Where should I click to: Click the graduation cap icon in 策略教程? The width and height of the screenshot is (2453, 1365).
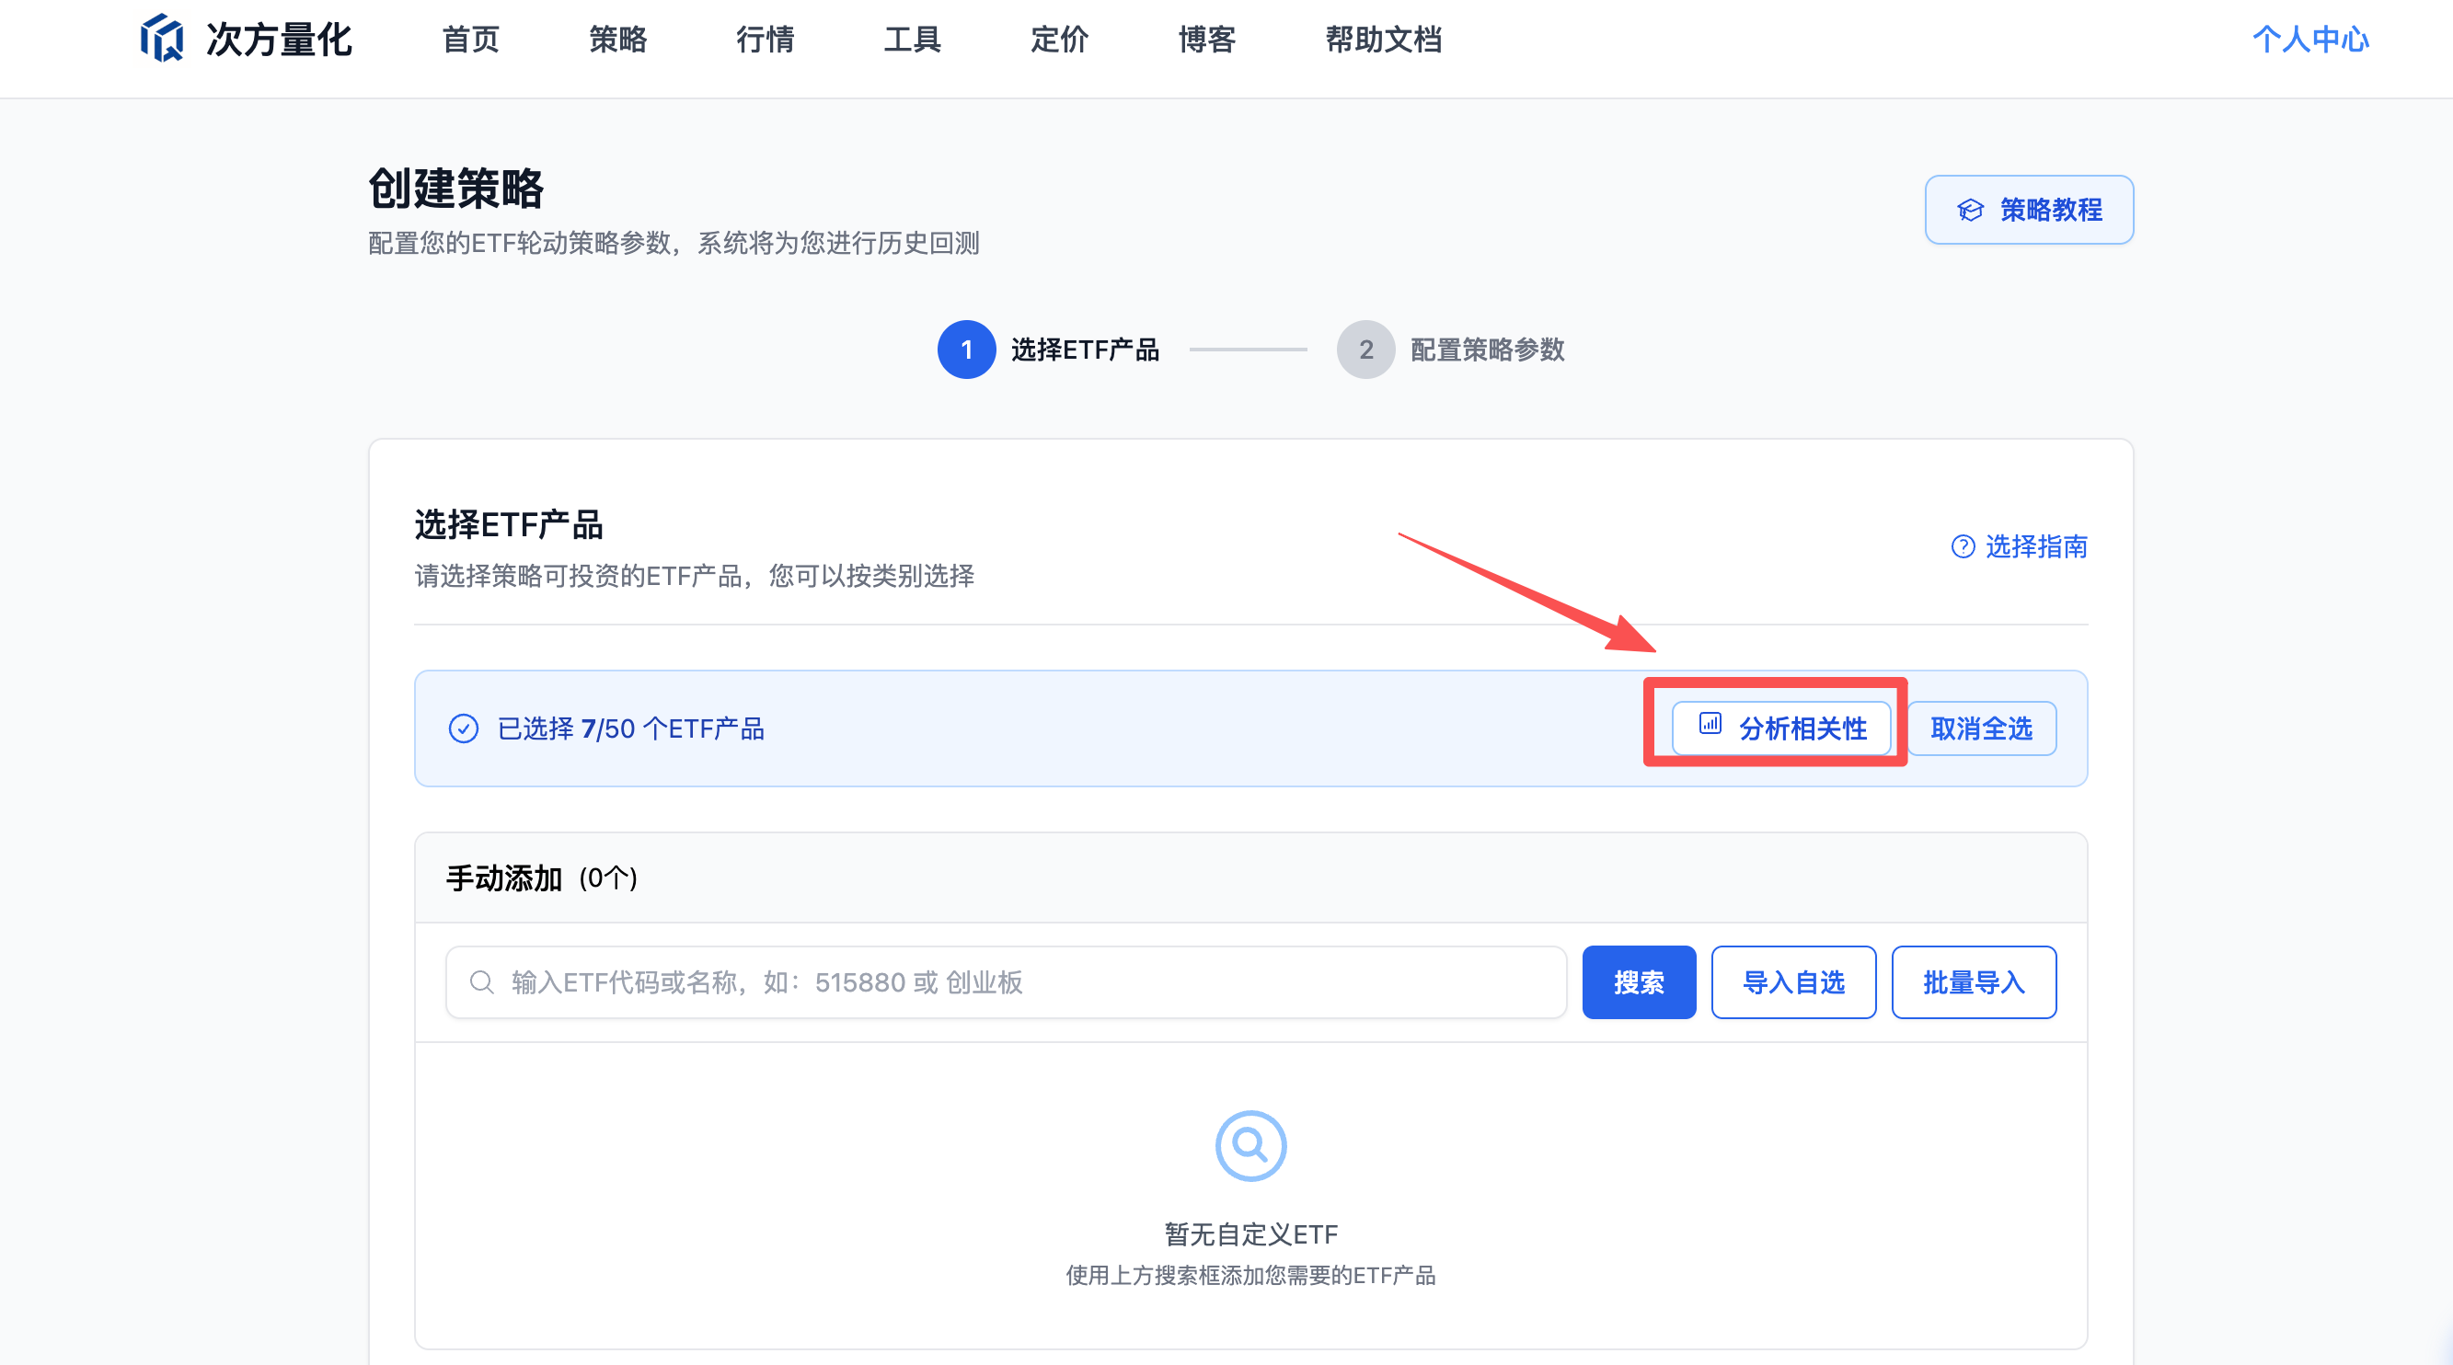tap(1970, 210)
